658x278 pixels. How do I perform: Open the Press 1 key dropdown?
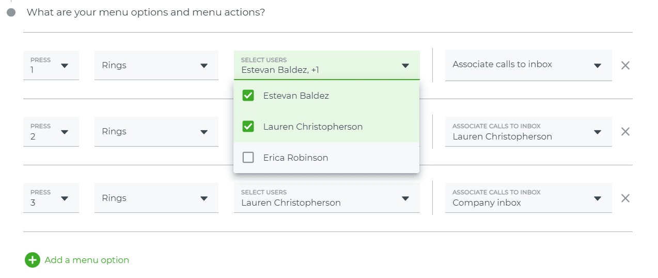click(x=51, y=65)
